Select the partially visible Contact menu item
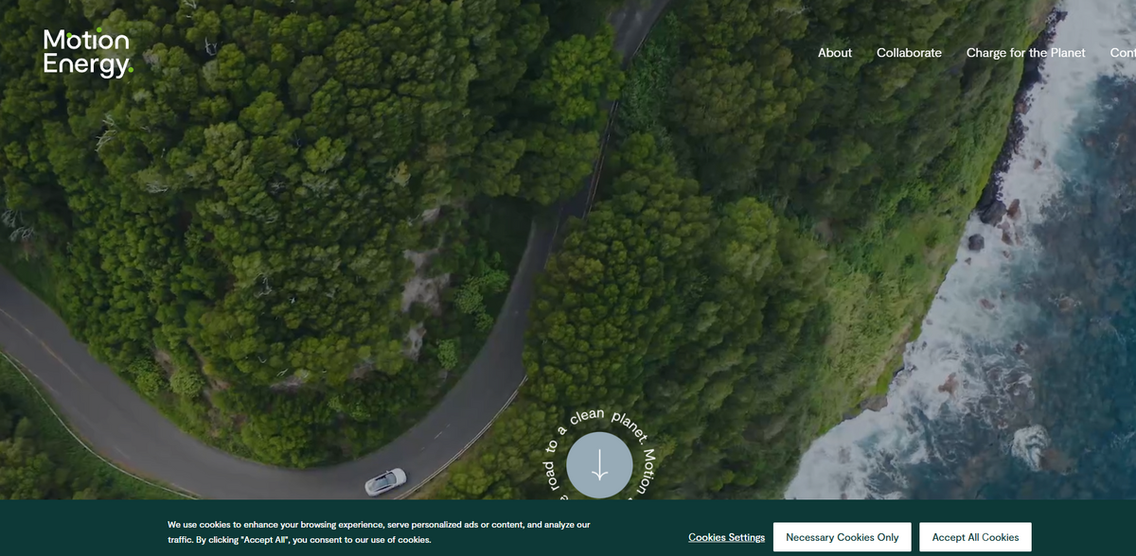 [1123, 53]
